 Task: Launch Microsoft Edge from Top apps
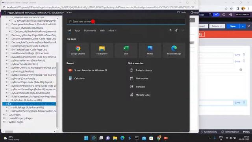(x=174, y=50)
